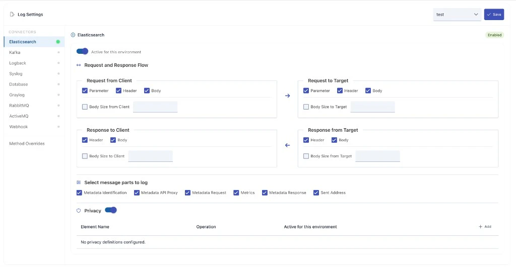Image resolution: width=516 pixels, height=267 pixels.
Task: Click the Privacy shield icon
Action: pyautogui.click(x=79, y=211)
